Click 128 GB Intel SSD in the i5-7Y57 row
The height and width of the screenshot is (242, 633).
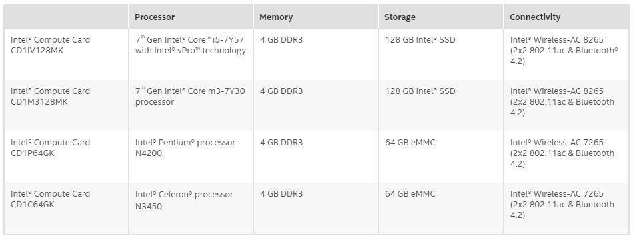(x=420, y=39)
